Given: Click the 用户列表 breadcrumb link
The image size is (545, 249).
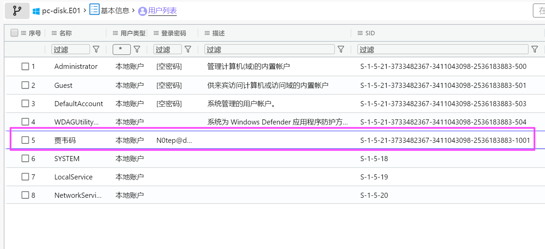Looking at the screenshot, I should click(163, 11).
